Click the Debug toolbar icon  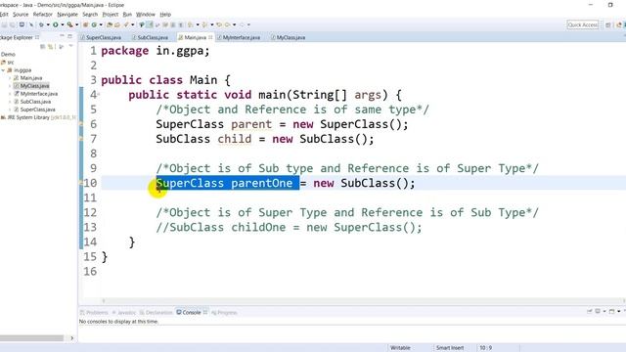coord(41,24)
